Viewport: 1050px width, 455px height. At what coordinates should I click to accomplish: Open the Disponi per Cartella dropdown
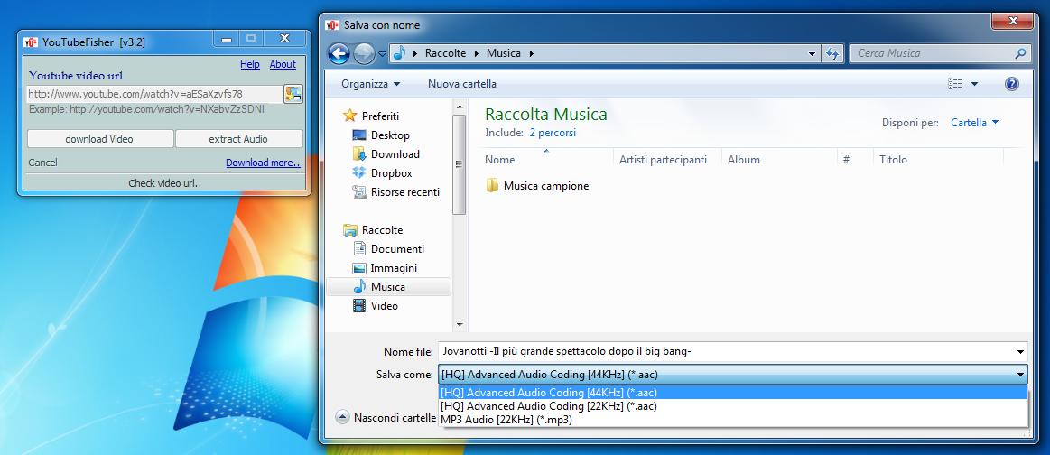point(975,123)
